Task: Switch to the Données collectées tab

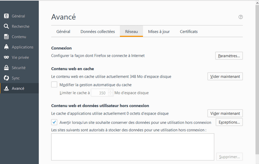Action: 98,31
